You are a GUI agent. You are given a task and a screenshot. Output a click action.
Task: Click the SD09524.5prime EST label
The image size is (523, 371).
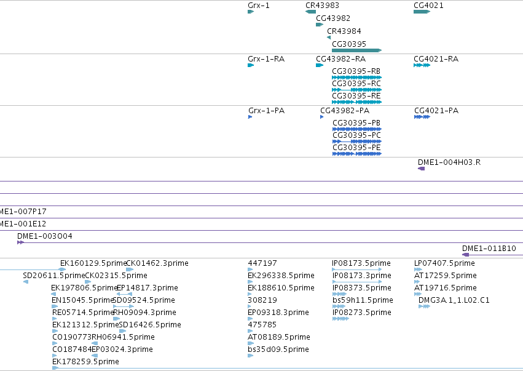144,300
